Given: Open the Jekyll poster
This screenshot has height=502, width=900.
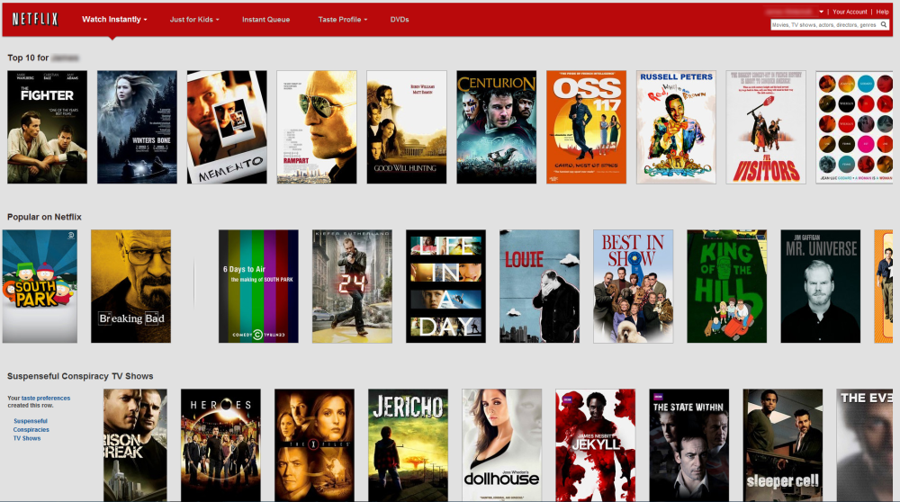Looking at the screenshot, I should tap(595, 445).
